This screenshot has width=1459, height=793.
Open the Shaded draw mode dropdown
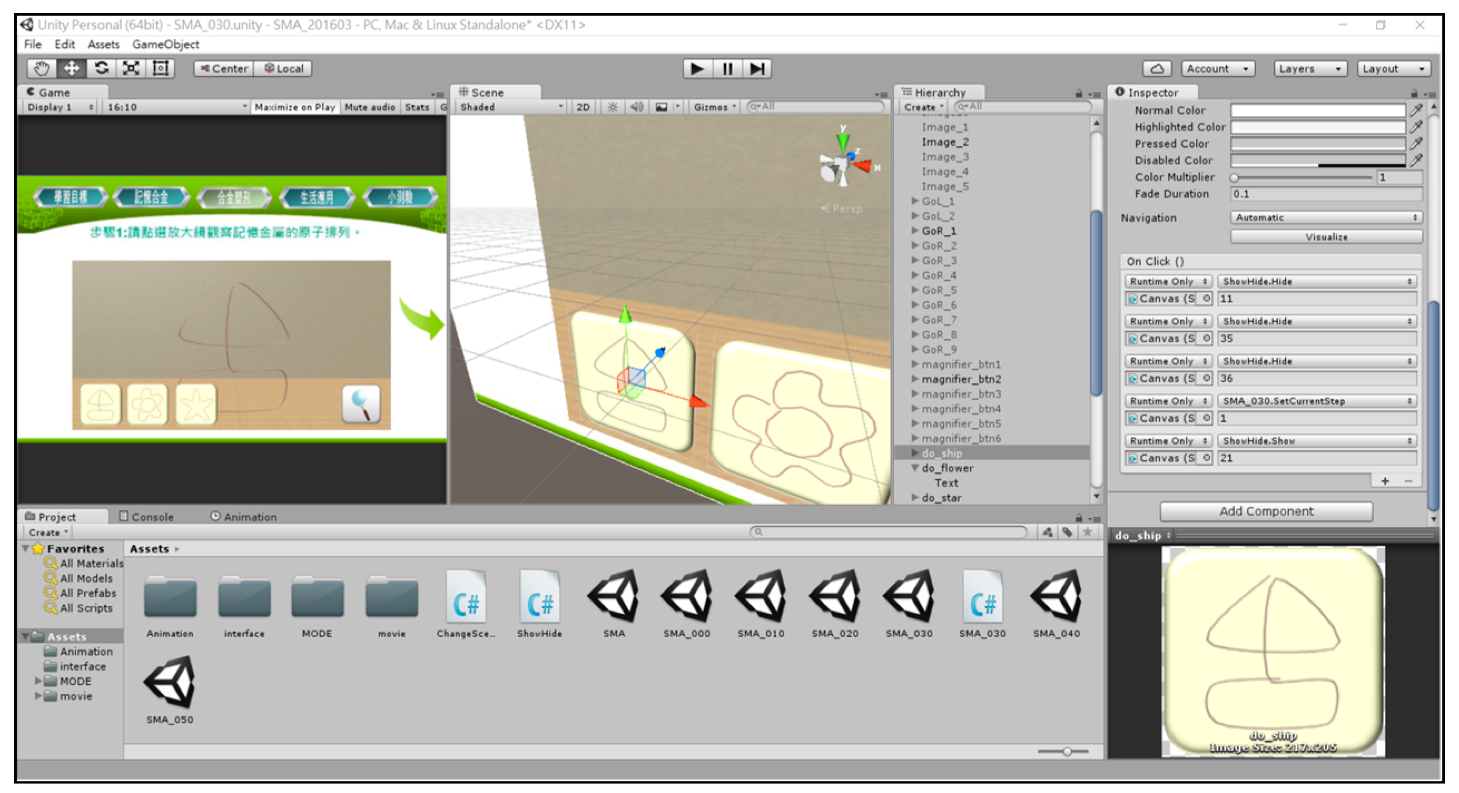click(x=511, y=107)
